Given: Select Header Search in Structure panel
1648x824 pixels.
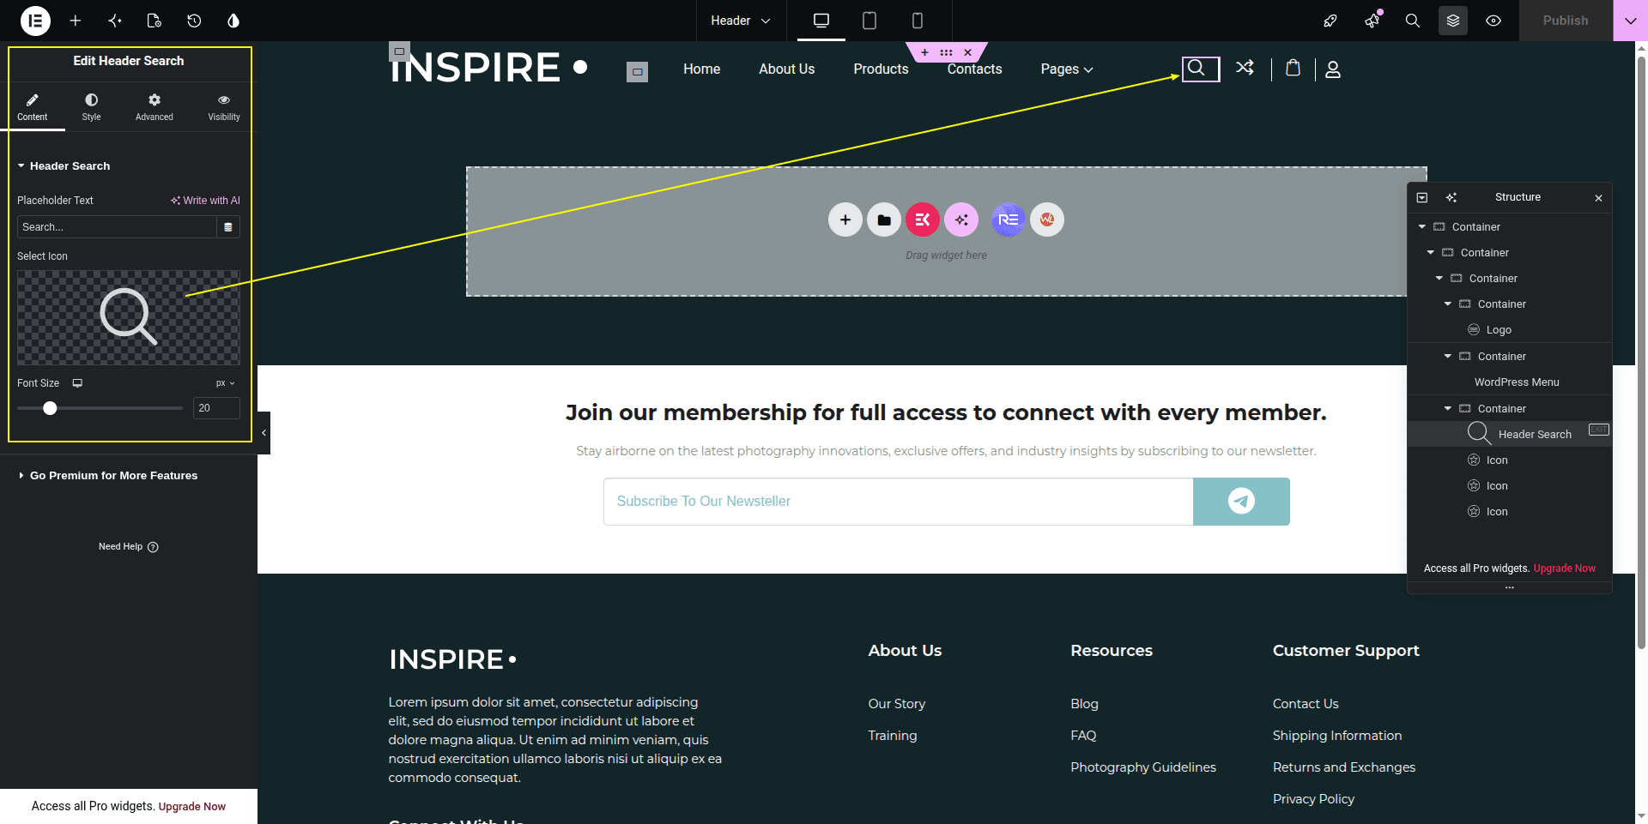Looking at the screenshot, I should (1535, 435).
